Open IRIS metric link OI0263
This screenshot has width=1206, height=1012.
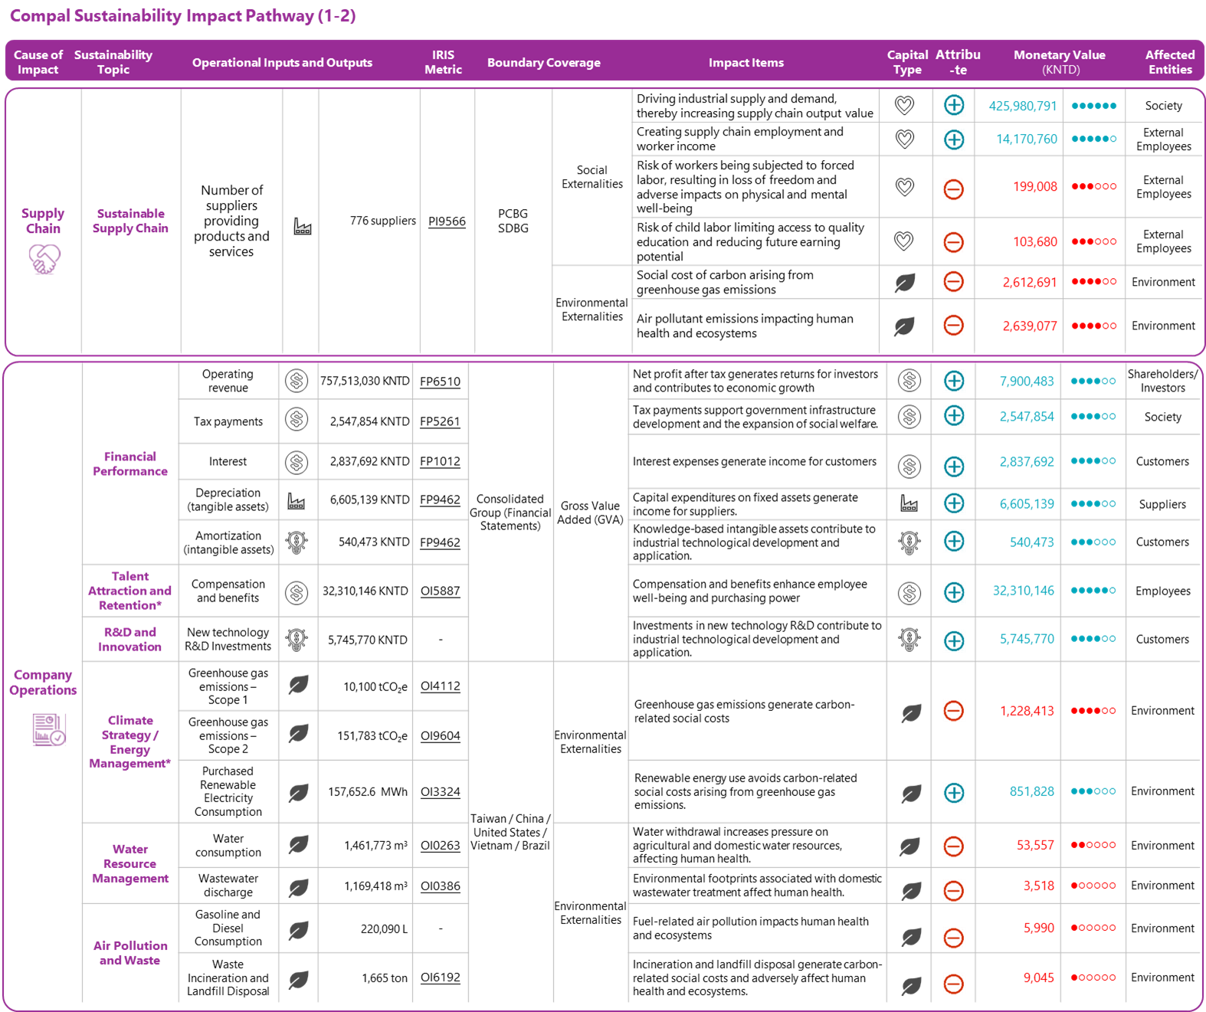pyautogui.click(x=441, y=846)
